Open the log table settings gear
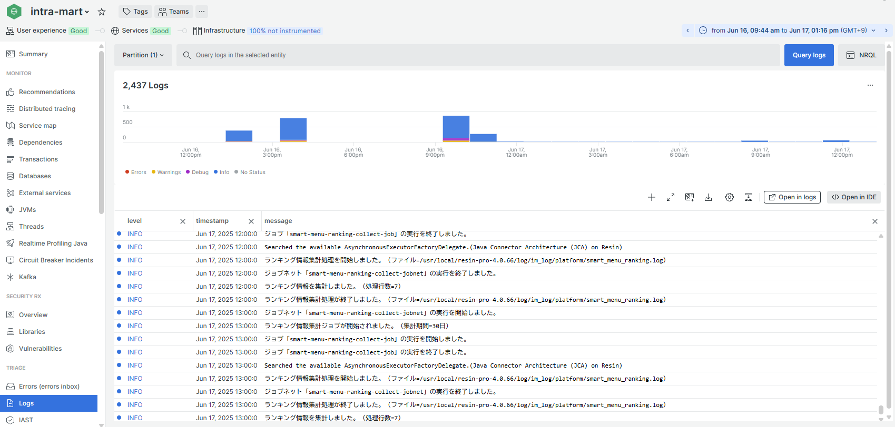 [x=730, y=197]
